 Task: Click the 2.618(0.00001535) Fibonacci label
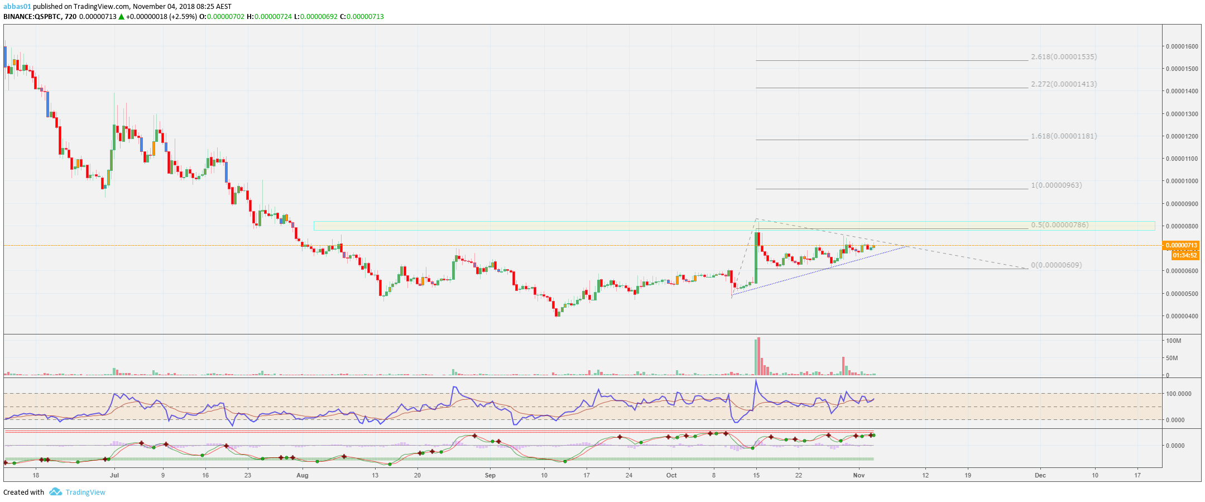(1064, 57)
